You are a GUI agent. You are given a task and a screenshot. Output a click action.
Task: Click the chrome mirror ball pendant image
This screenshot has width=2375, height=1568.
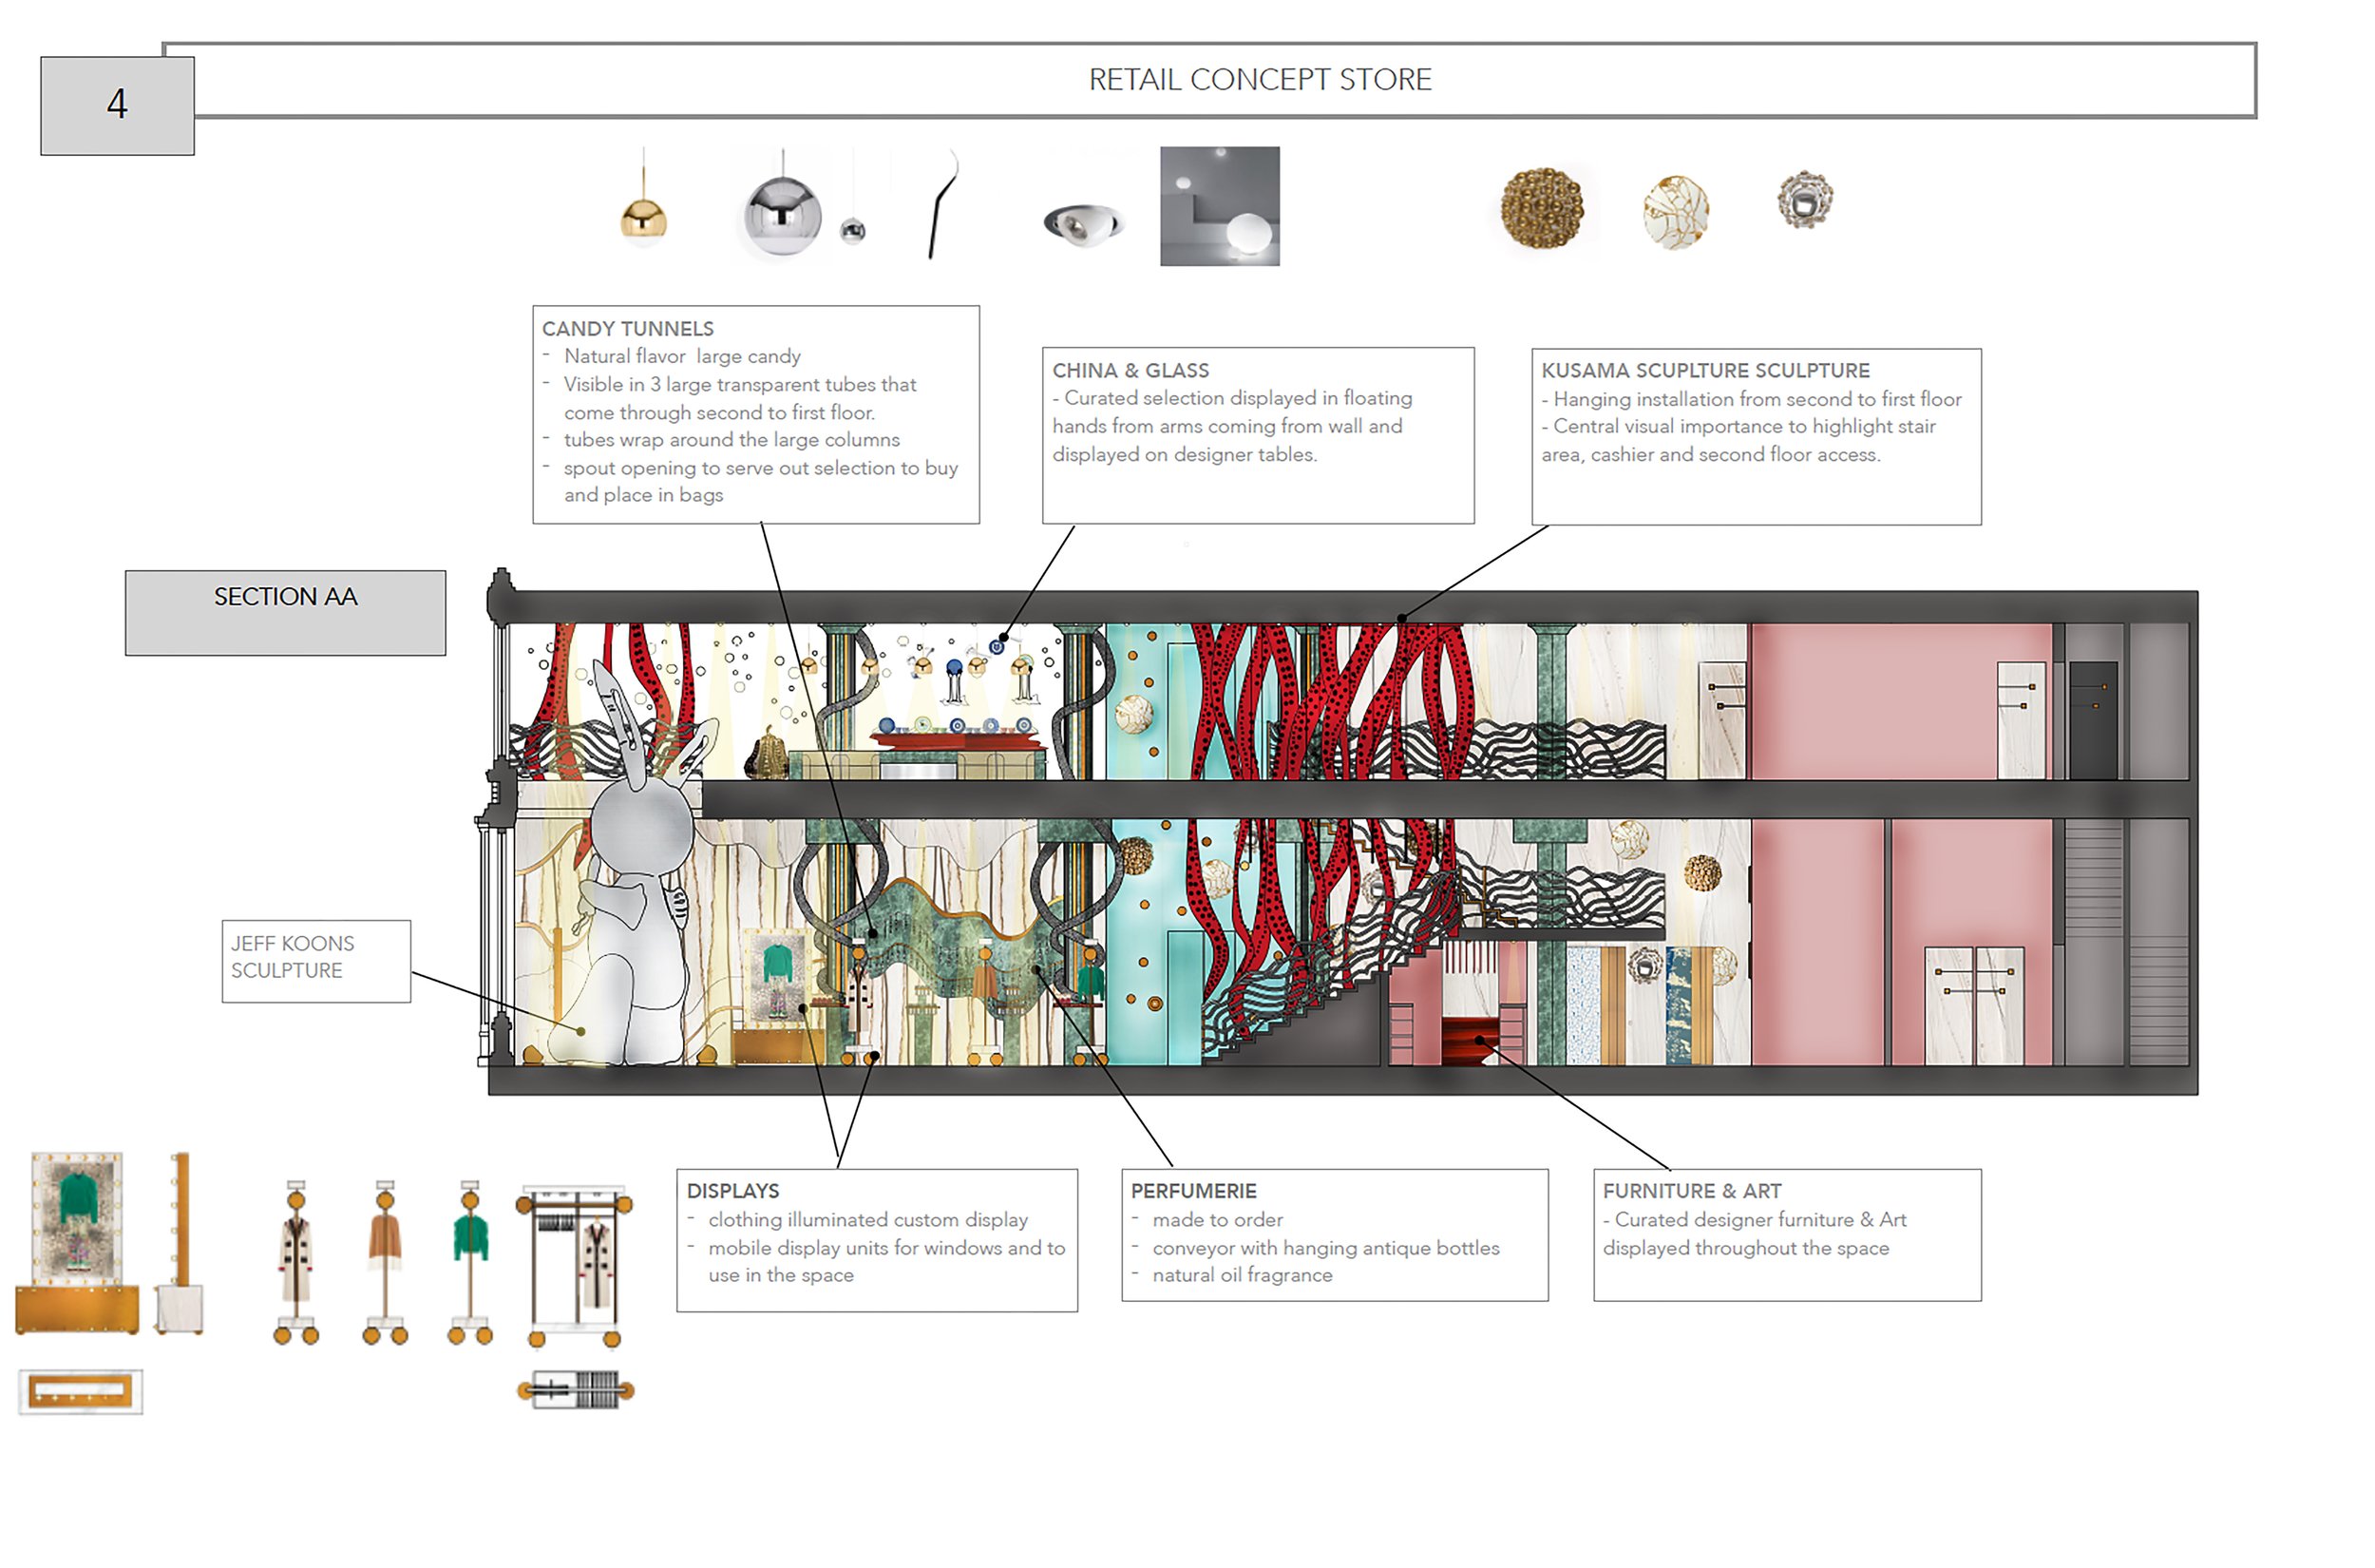point(784,214)
